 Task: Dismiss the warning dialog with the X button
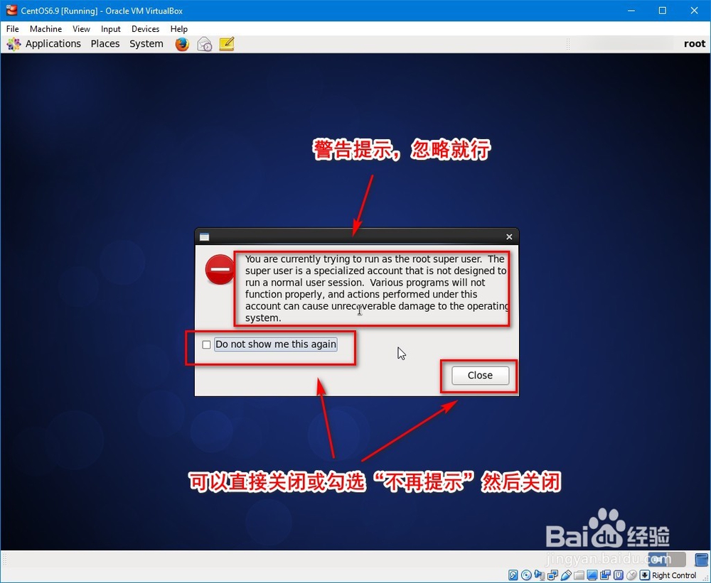click(x=509, y=237)
